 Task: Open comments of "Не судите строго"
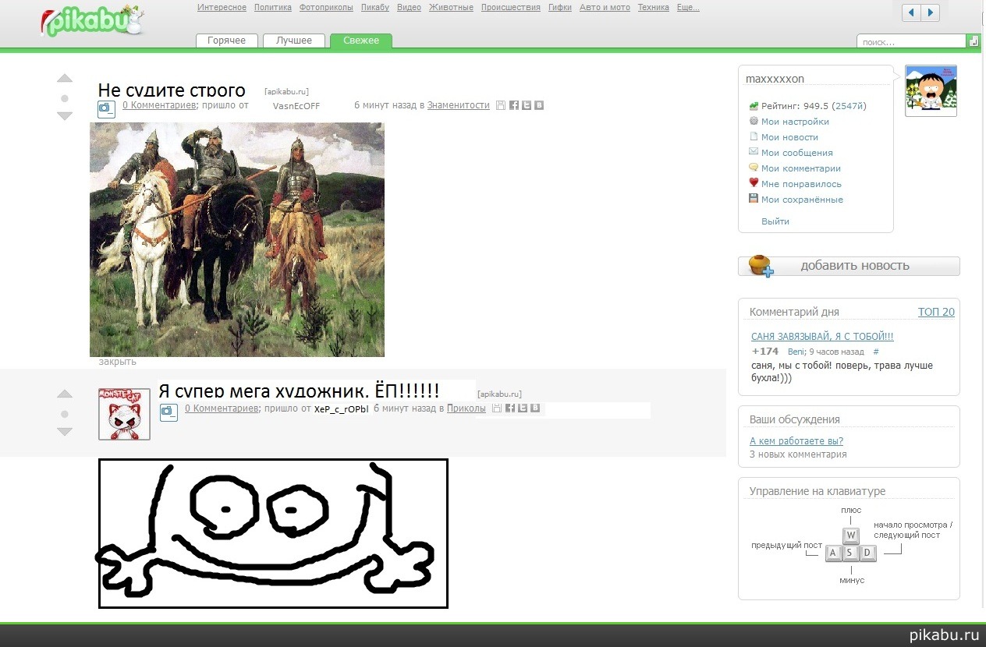pos(159,105)
